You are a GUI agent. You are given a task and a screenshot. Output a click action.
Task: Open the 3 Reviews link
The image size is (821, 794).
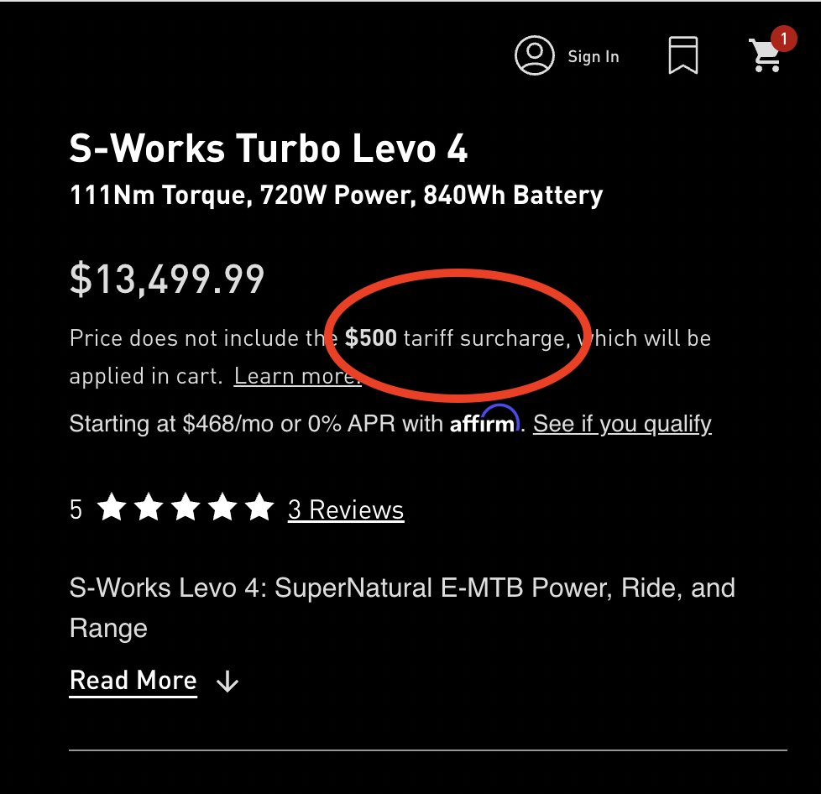[345, 509]
